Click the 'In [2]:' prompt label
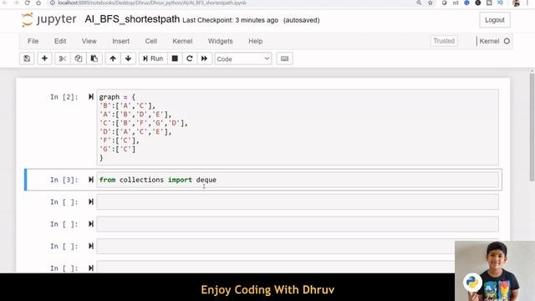This screenshot has height=301, width=535. (64, 97)
